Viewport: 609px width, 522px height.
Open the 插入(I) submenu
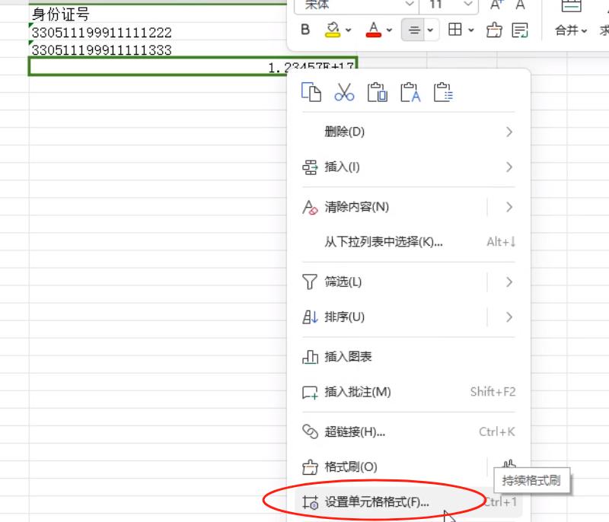pos(409,167)
